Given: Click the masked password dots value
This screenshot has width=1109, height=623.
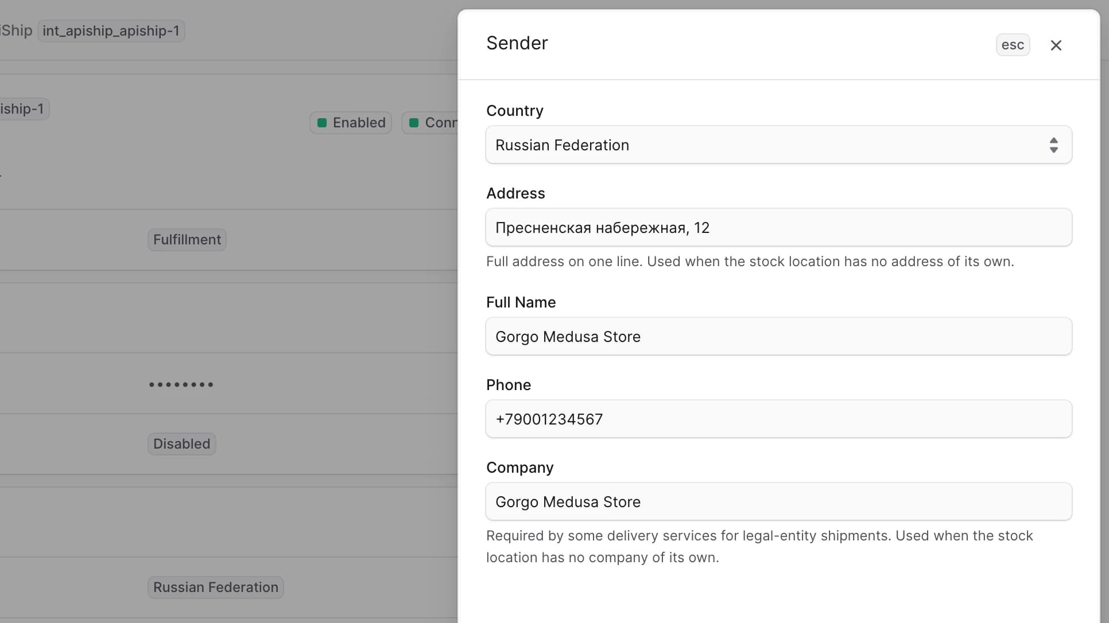Looking at the screenshot, I should (181, 384).
